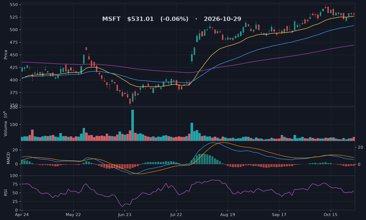Click the 400 price axis tick label

[x=14, y=80]
